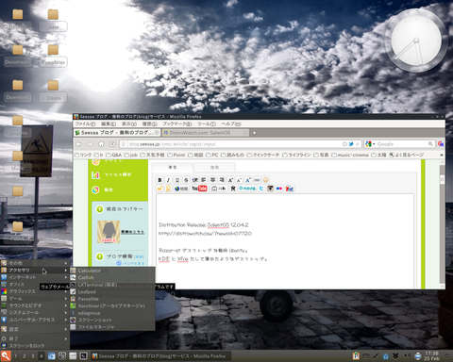Click the Google search input field

click(x=402, y=144)
